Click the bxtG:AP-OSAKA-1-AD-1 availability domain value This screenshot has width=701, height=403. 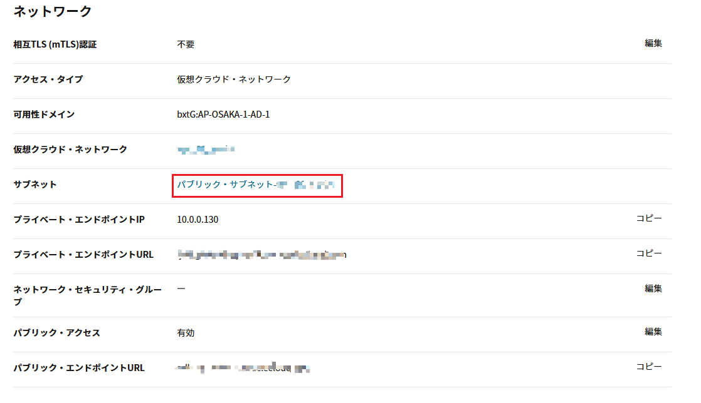pos(223,115)
